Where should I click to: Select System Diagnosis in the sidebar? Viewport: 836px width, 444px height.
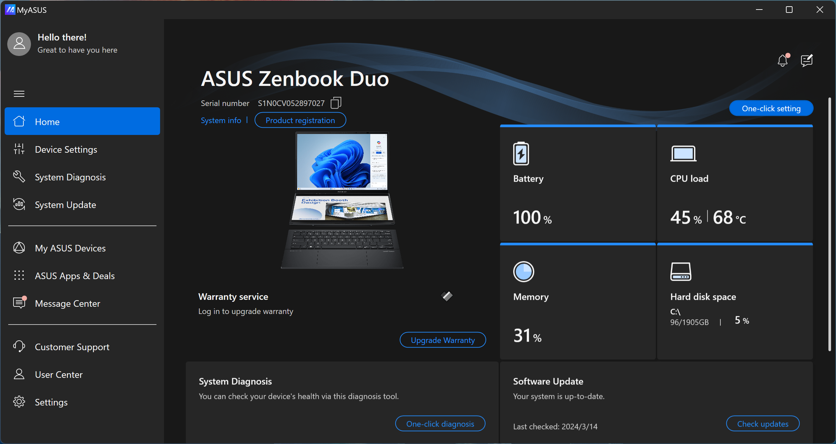click(x=82, y=176)
